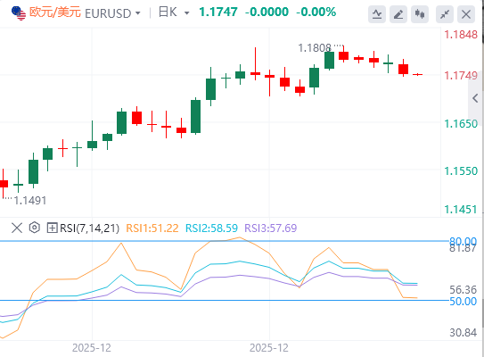Remove the RSI indicator panel
This screenshot has width=484, height=357.
pos(17,228)
